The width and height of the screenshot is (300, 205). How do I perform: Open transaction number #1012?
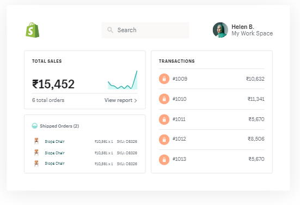179,138
